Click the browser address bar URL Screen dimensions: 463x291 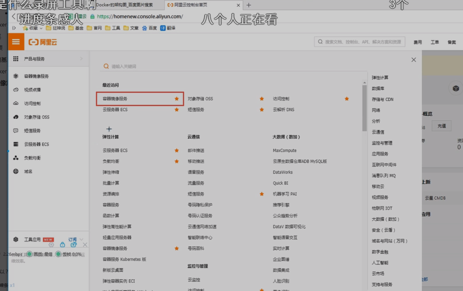pyautogui.click(x=140, y=16)
